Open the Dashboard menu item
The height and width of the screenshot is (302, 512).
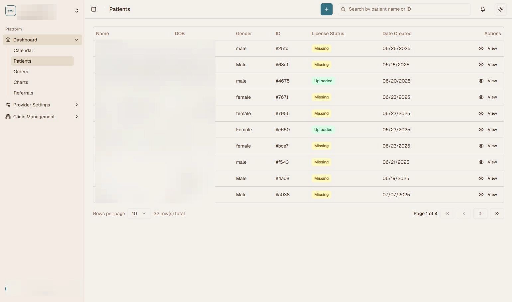tap(42, 40)
